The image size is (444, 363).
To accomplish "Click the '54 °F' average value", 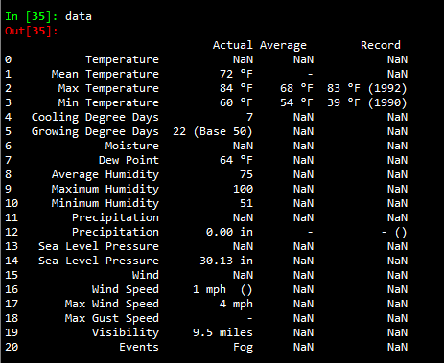I will [296, 102].
